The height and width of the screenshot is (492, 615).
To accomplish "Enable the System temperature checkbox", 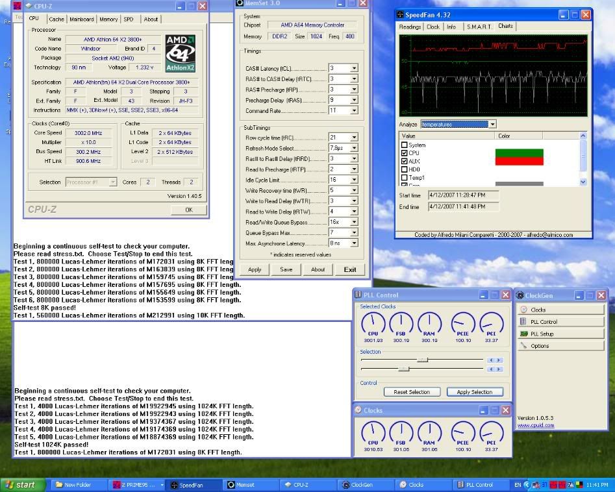I will tap(405, 145).
